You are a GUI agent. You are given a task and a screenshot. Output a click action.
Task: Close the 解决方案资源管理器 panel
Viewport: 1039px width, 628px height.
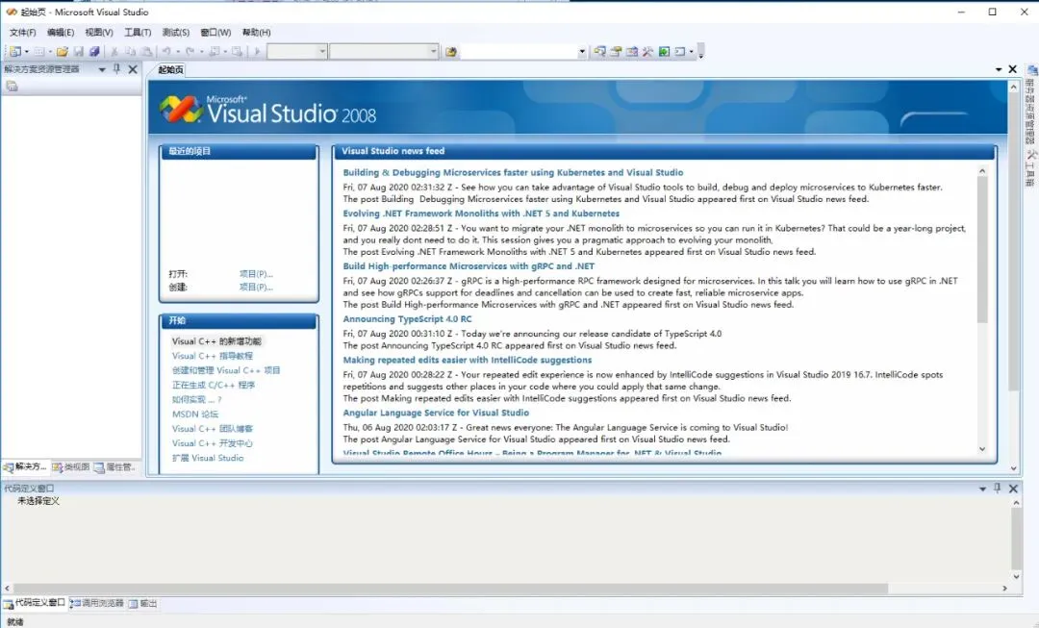click(133, 69)
